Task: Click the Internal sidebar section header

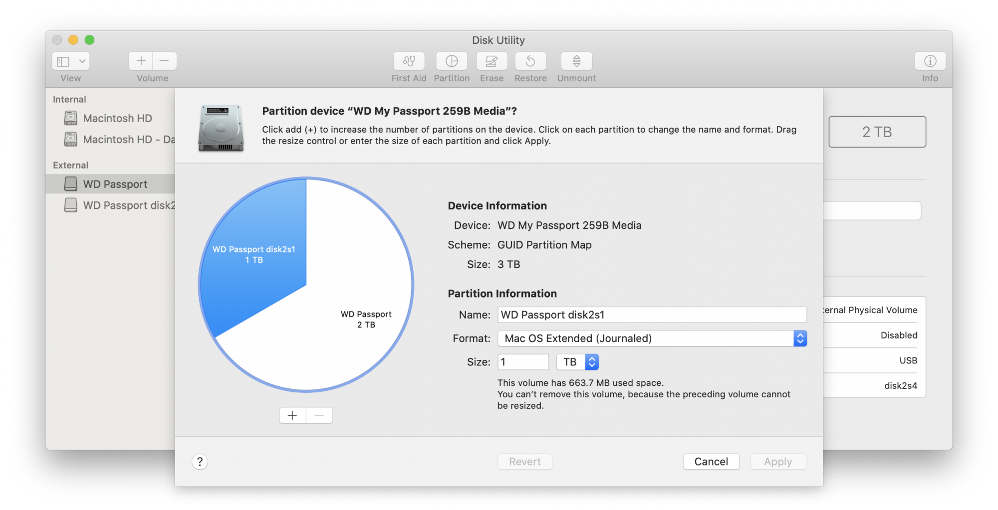Action: click(69, 99)
